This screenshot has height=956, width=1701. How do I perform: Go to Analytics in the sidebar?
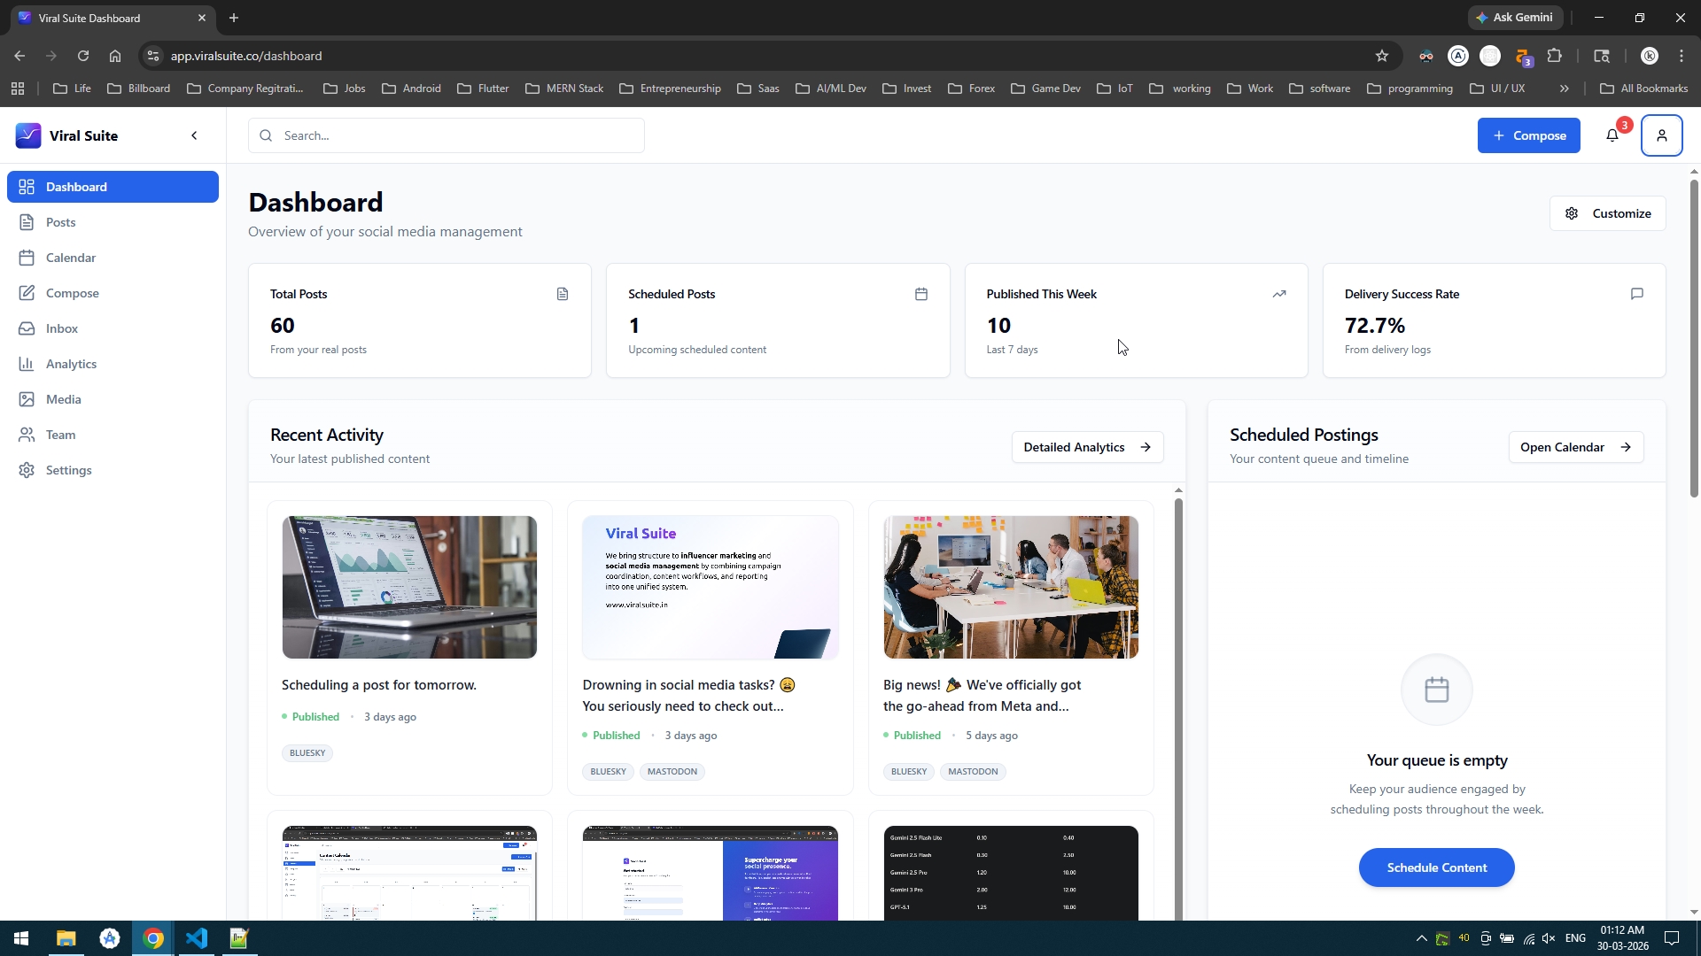[71, 364]
